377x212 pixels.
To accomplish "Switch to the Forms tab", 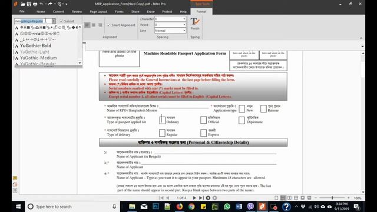I will point(119,12).
